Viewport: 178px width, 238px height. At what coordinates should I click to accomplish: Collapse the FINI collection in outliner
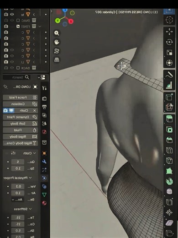pos(40,27)
